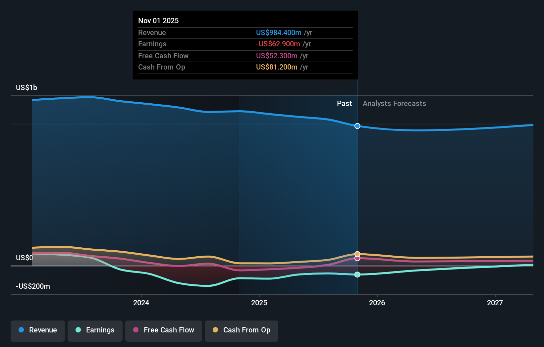Toggle visibility of the Earnings series
The image size is (544, 347).
pyautogui.click(x=95, y=331)
